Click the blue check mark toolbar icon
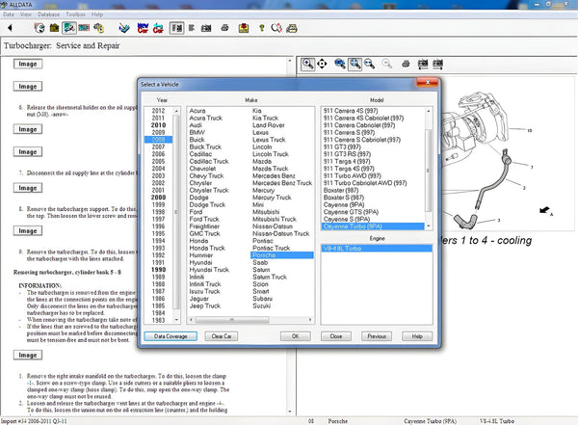578x425 pixels. (x=124, y=28)
